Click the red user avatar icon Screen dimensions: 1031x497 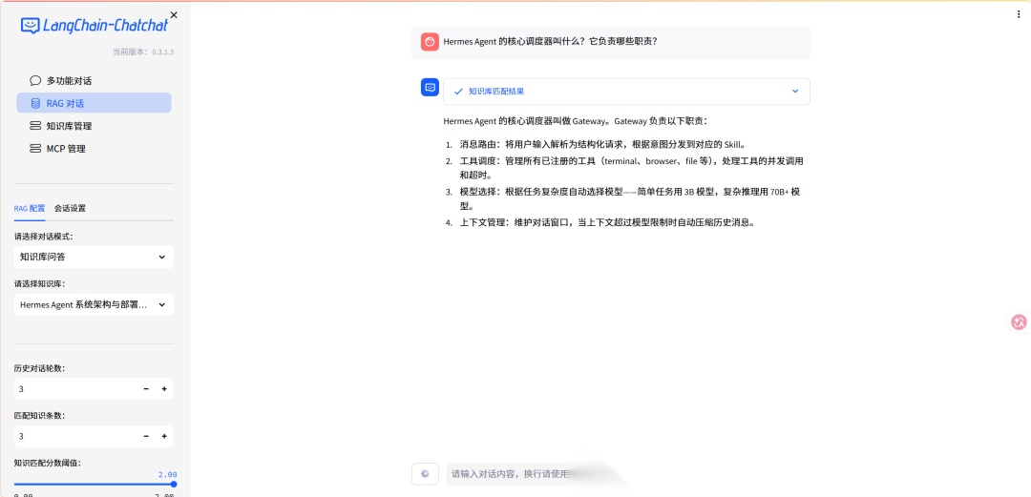(430, 42)
